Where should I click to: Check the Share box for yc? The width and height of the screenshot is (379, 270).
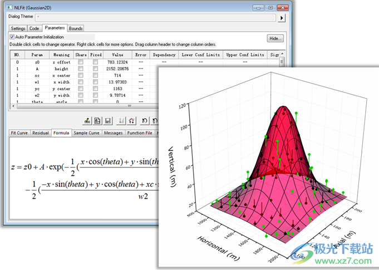(x=81, y=89)
